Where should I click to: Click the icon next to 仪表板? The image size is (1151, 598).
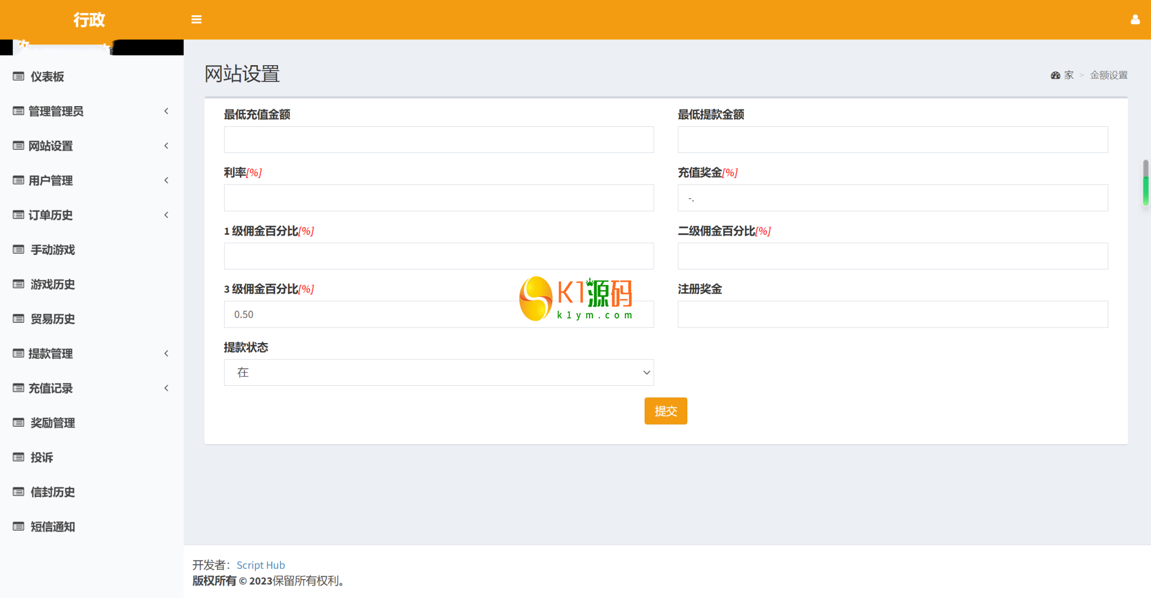tap(19, 76)
